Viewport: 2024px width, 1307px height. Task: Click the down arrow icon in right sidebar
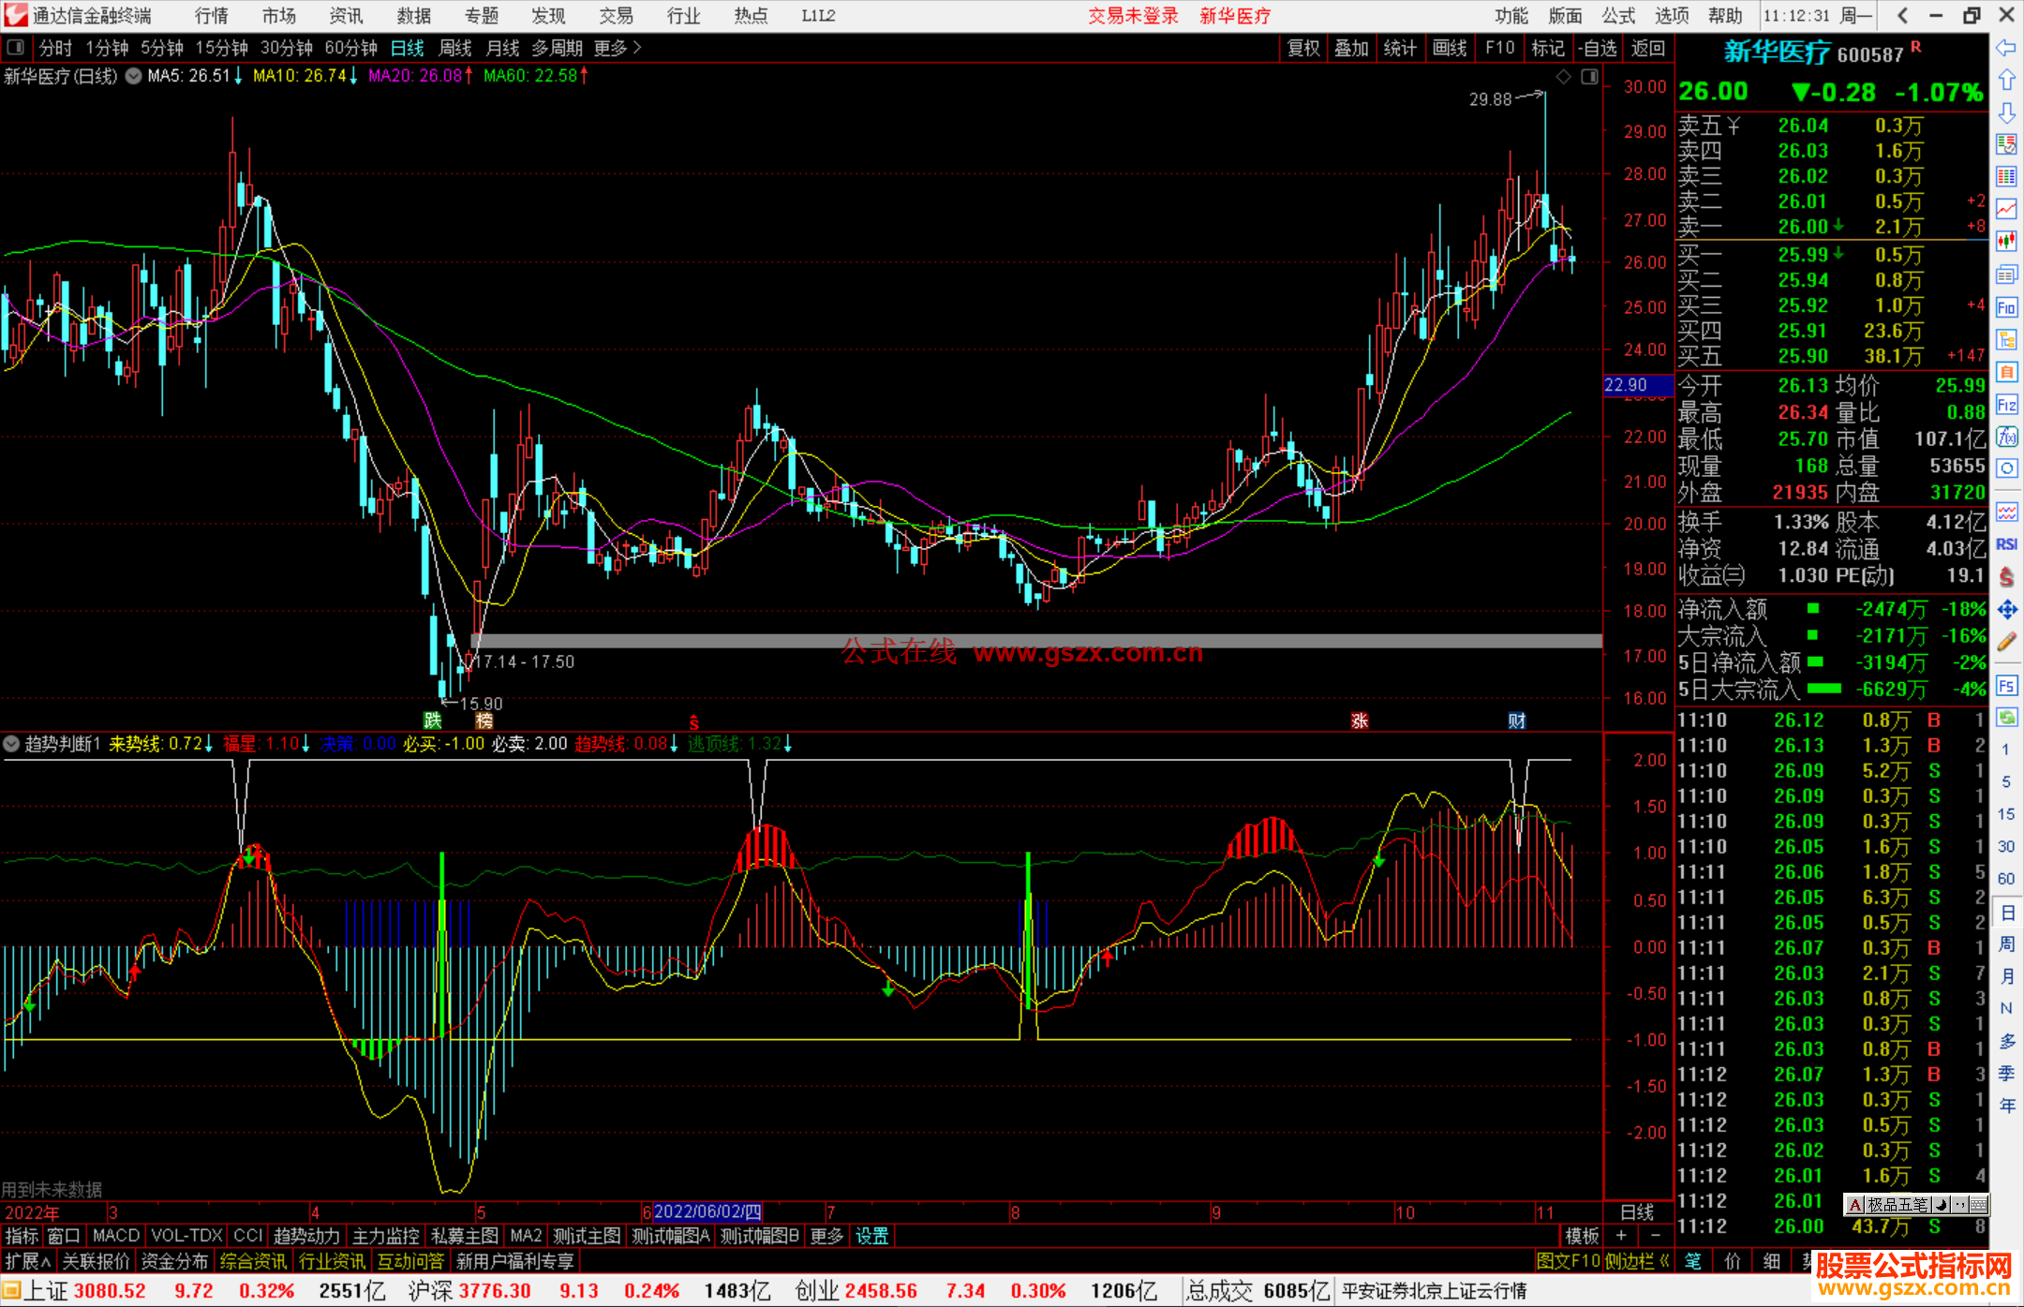click(2006, 112)
